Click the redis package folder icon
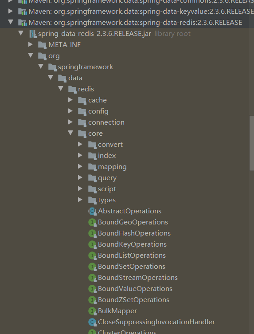This screenshot has width=254, height=334. pyautogui.click(x=72, y=89)
